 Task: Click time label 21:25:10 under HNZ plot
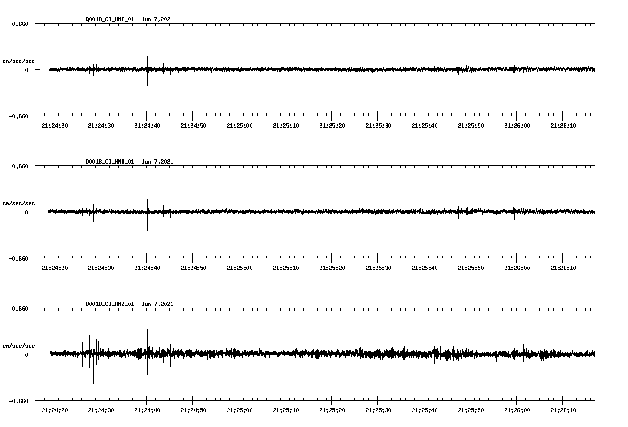tap(286, 410)
